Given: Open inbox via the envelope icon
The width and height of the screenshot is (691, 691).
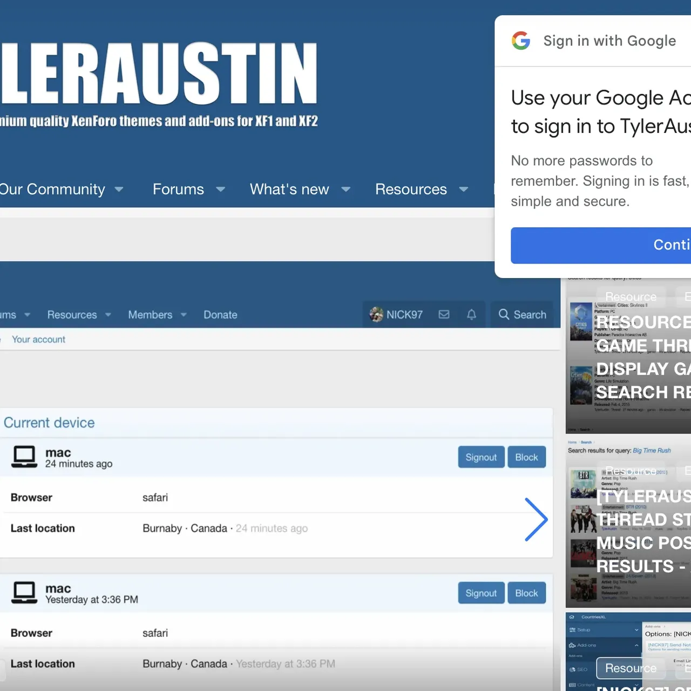Looking at the screenshot, I should click(444, 314).
